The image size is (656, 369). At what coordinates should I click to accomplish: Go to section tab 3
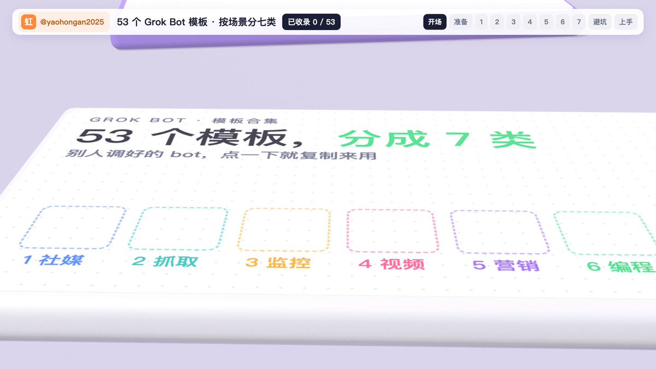click(x=513, y=22)
